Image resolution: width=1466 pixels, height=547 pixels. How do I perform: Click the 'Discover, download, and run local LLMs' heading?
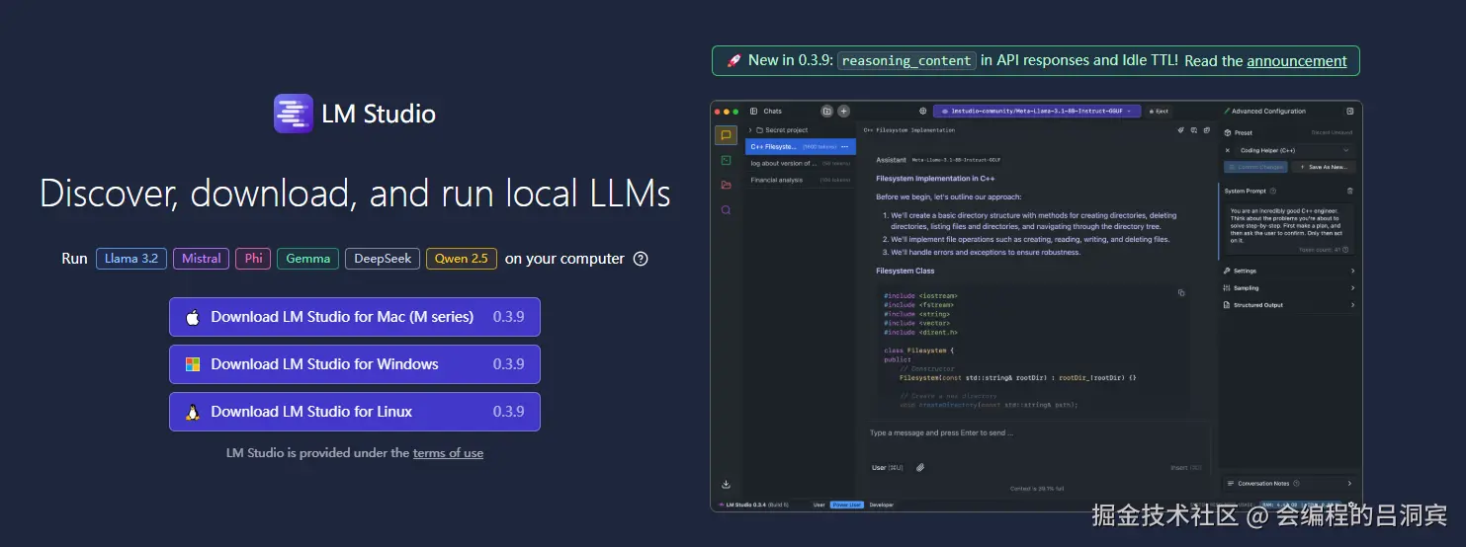[355, 194]
